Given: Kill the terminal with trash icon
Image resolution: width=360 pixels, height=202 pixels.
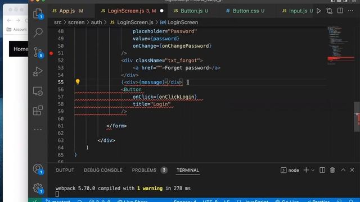Looking at the screenshot, I should pyautogui.click(x=332, y=170).
